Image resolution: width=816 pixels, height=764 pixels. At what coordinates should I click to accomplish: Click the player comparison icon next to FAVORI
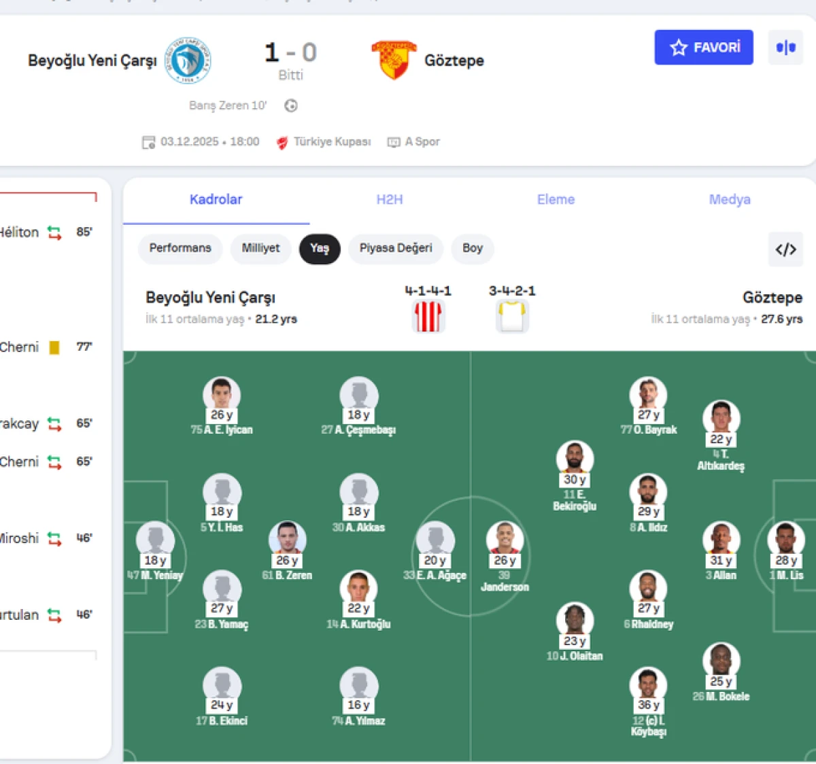click(x=785, y=48)
